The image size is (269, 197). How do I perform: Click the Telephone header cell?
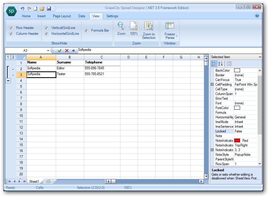[x=102, y=63]
